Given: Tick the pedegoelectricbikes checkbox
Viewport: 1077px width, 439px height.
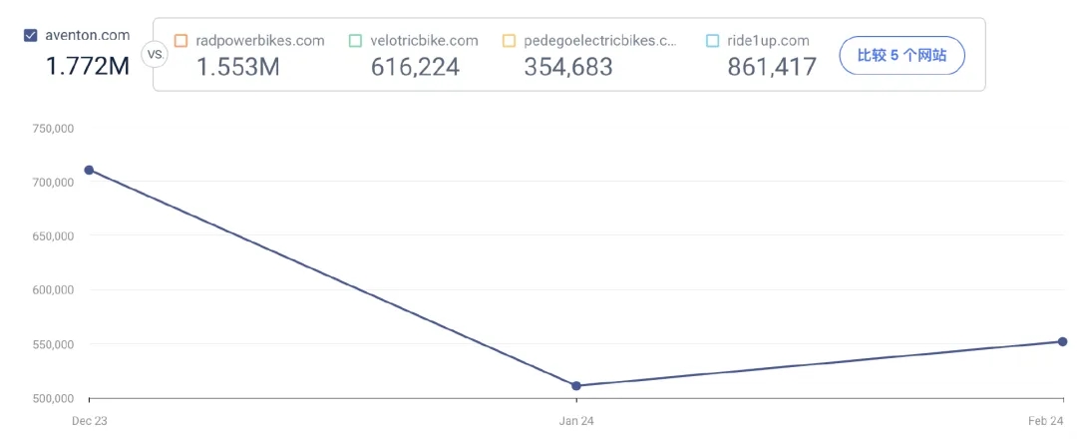Looking at the screenshot, I should click(x=509, y=41).
